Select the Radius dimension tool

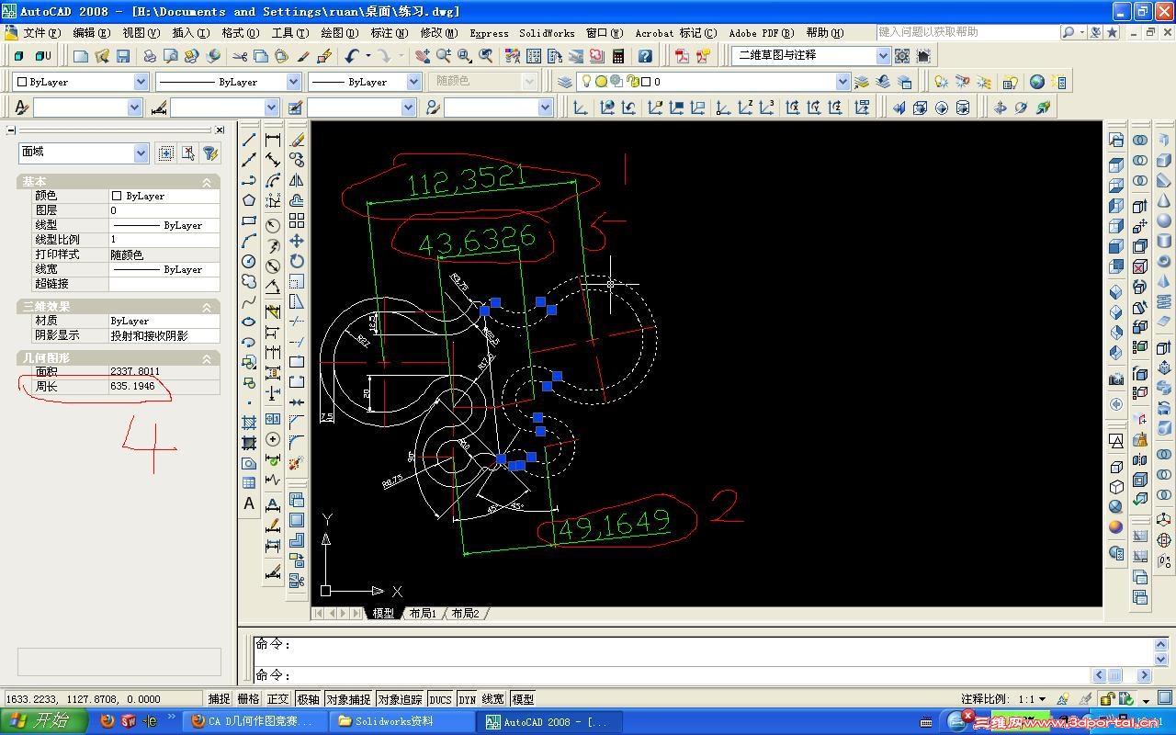(x=273, y=225)
